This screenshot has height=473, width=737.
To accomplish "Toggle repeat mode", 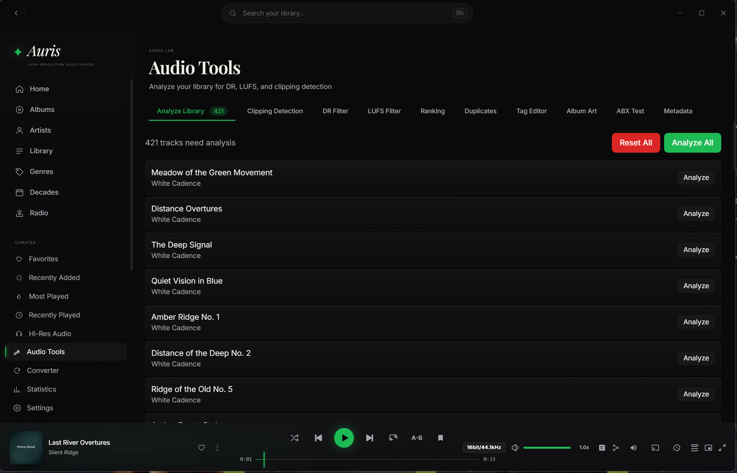I will 393,438.
